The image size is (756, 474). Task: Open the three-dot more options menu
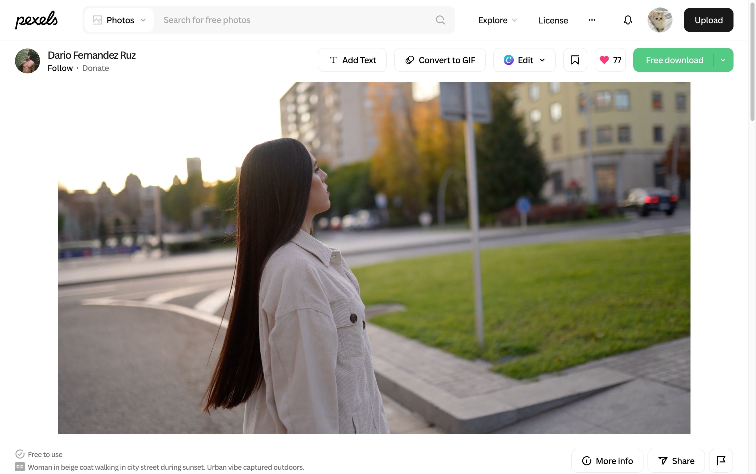click(592, 20)
